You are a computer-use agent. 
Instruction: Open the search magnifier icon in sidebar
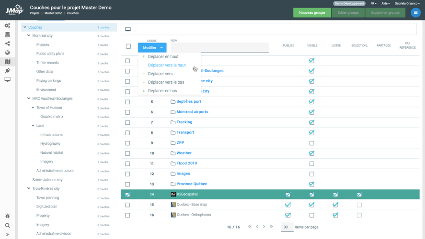tap(7, 225)
